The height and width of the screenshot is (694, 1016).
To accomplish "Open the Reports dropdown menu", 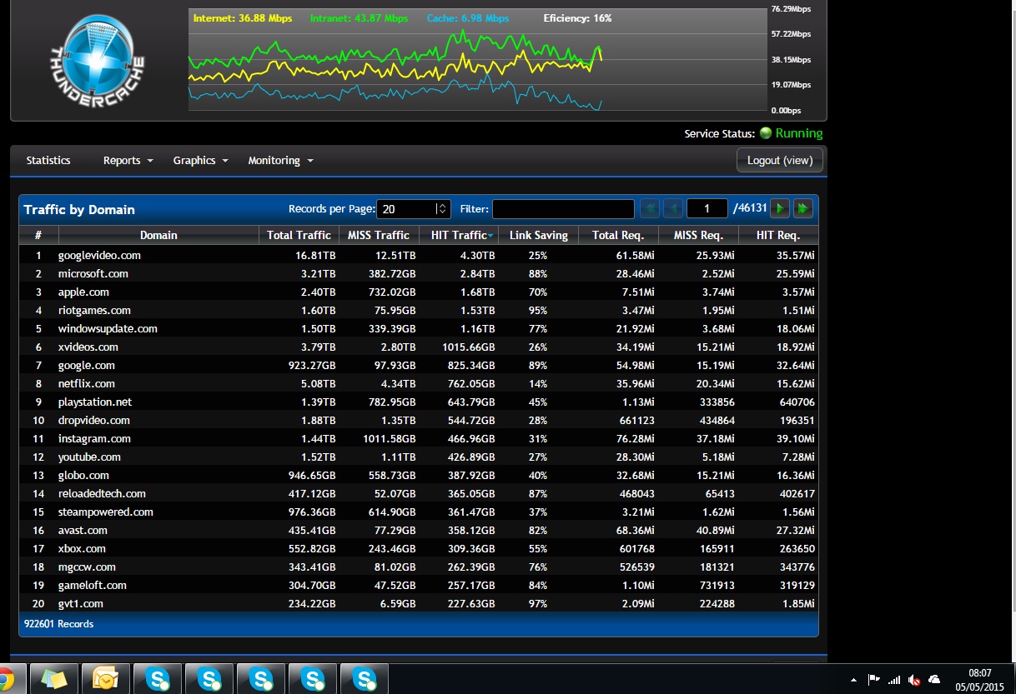I will click(x=128, y=161).
